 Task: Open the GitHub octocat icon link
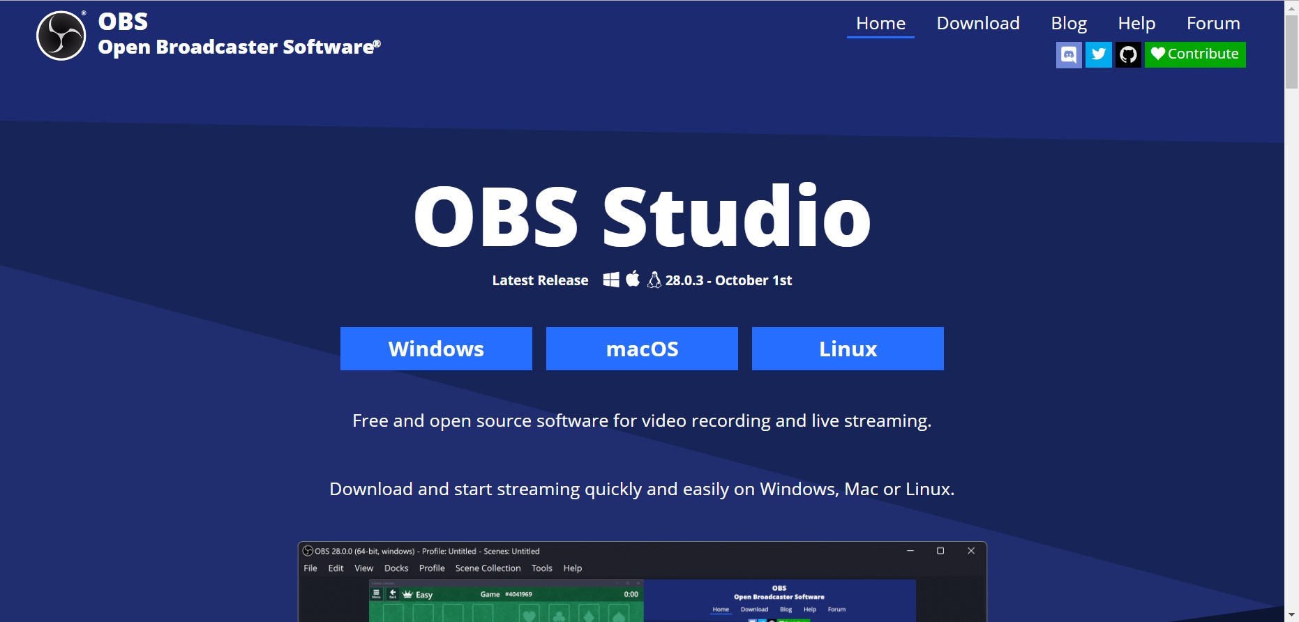(1128, 54)
